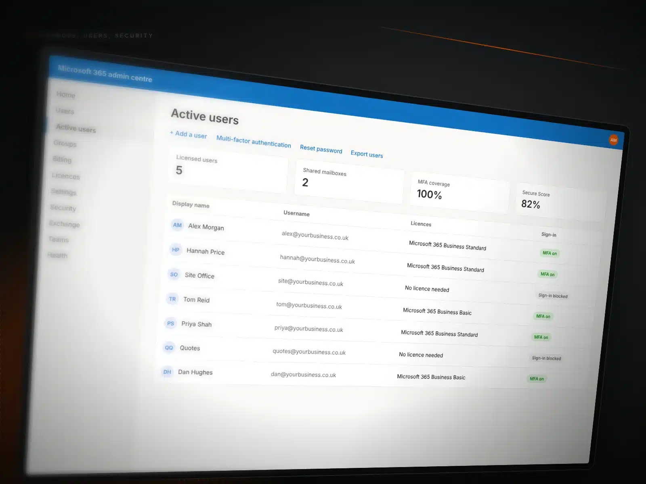Open Security in the sidebar
Screen dimensions: 646x484
point(63,208)
